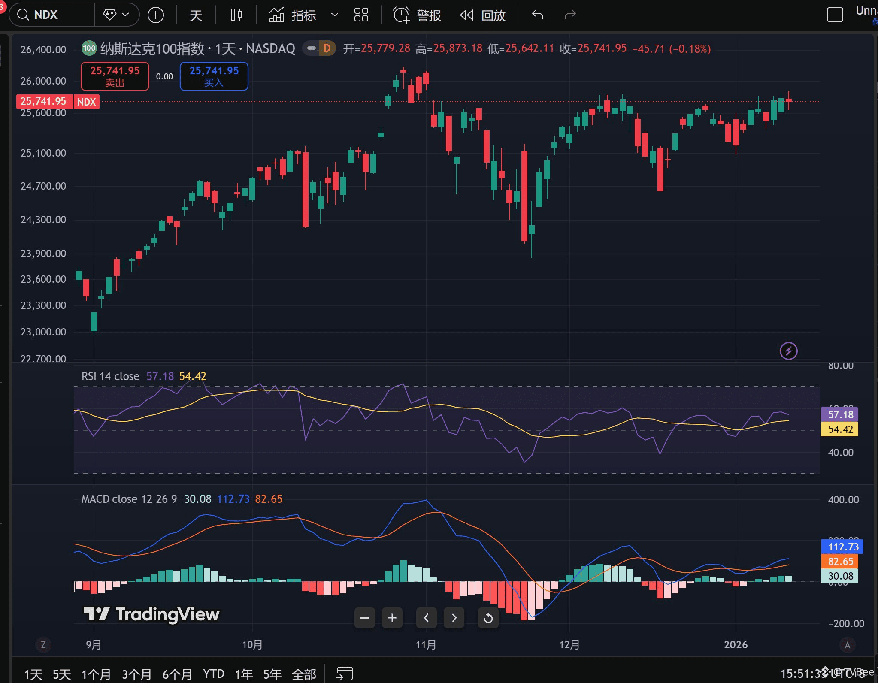Toggle the switch near Unna at top right
The image size is (878, 683).
pos(834,14)
